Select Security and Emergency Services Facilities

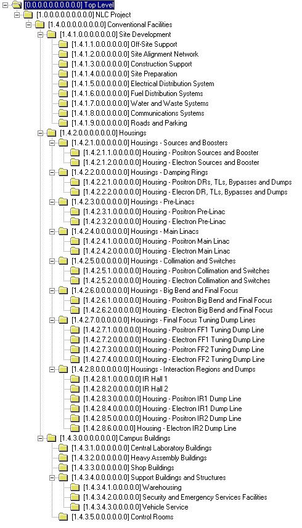click(x=175, y=497)
